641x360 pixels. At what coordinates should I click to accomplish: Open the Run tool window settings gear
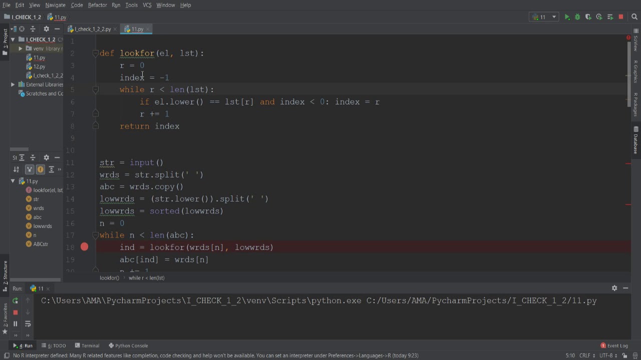pos(614,288)
